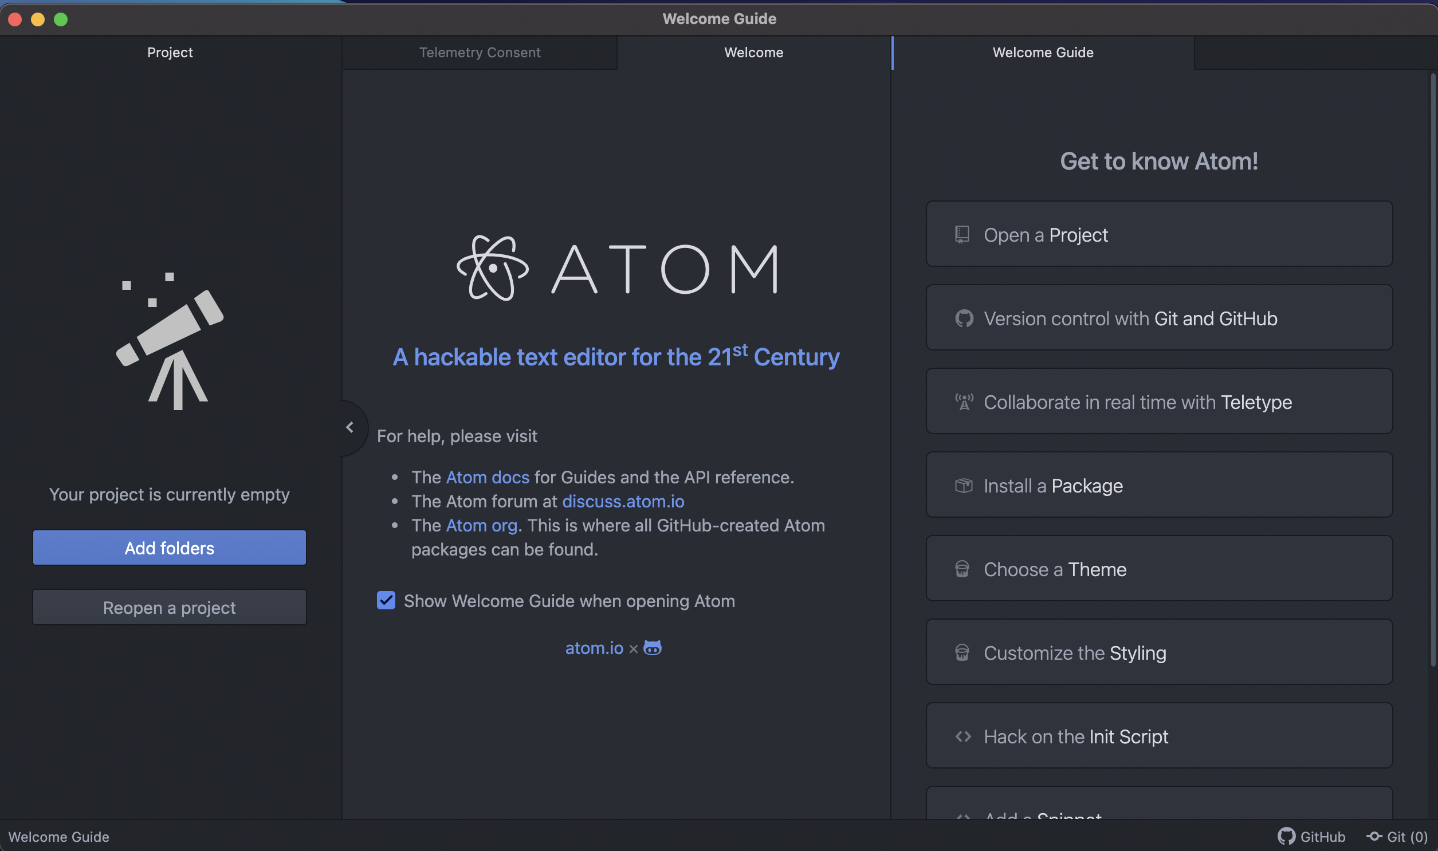The image size is (1438, 851).
Task: Open the discuss.atom.io link
Action: pyautogui.click(x=623, y=501)
